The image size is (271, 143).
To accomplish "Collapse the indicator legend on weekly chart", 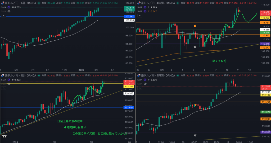I will (x=3, y=16).
